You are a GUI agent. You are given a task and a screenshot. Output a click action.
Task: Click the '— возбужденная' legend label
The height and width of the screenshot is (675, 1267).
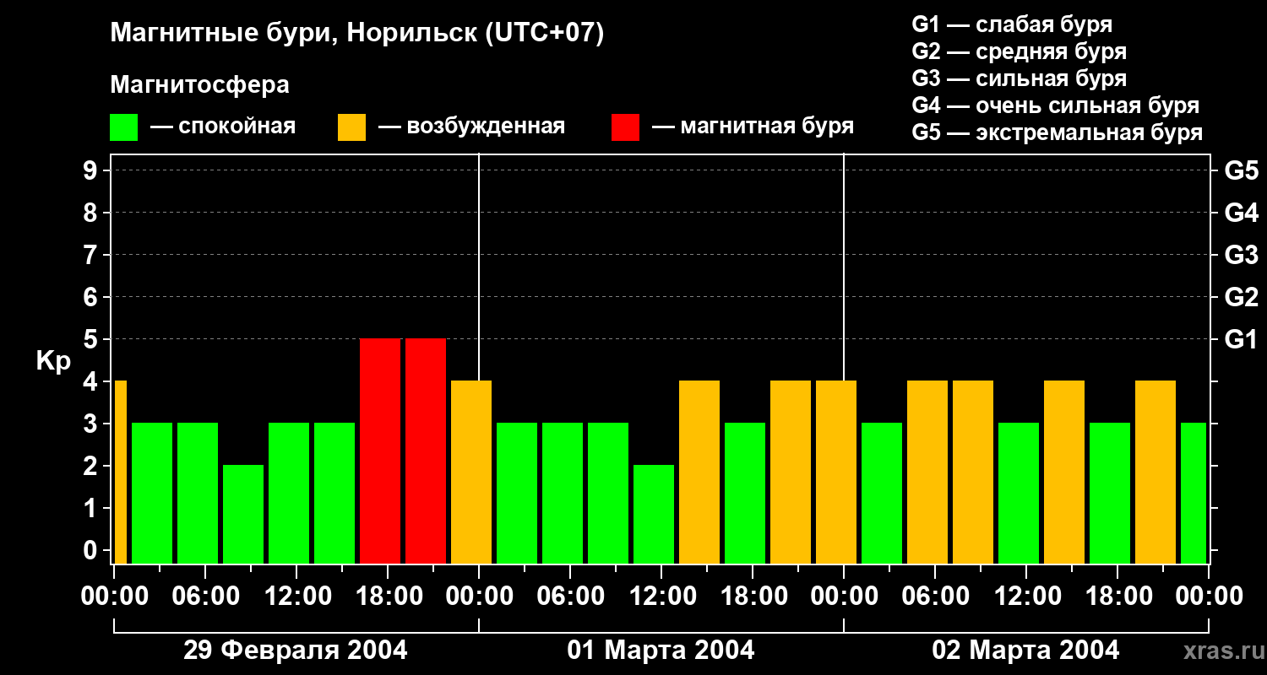(471, 127)
